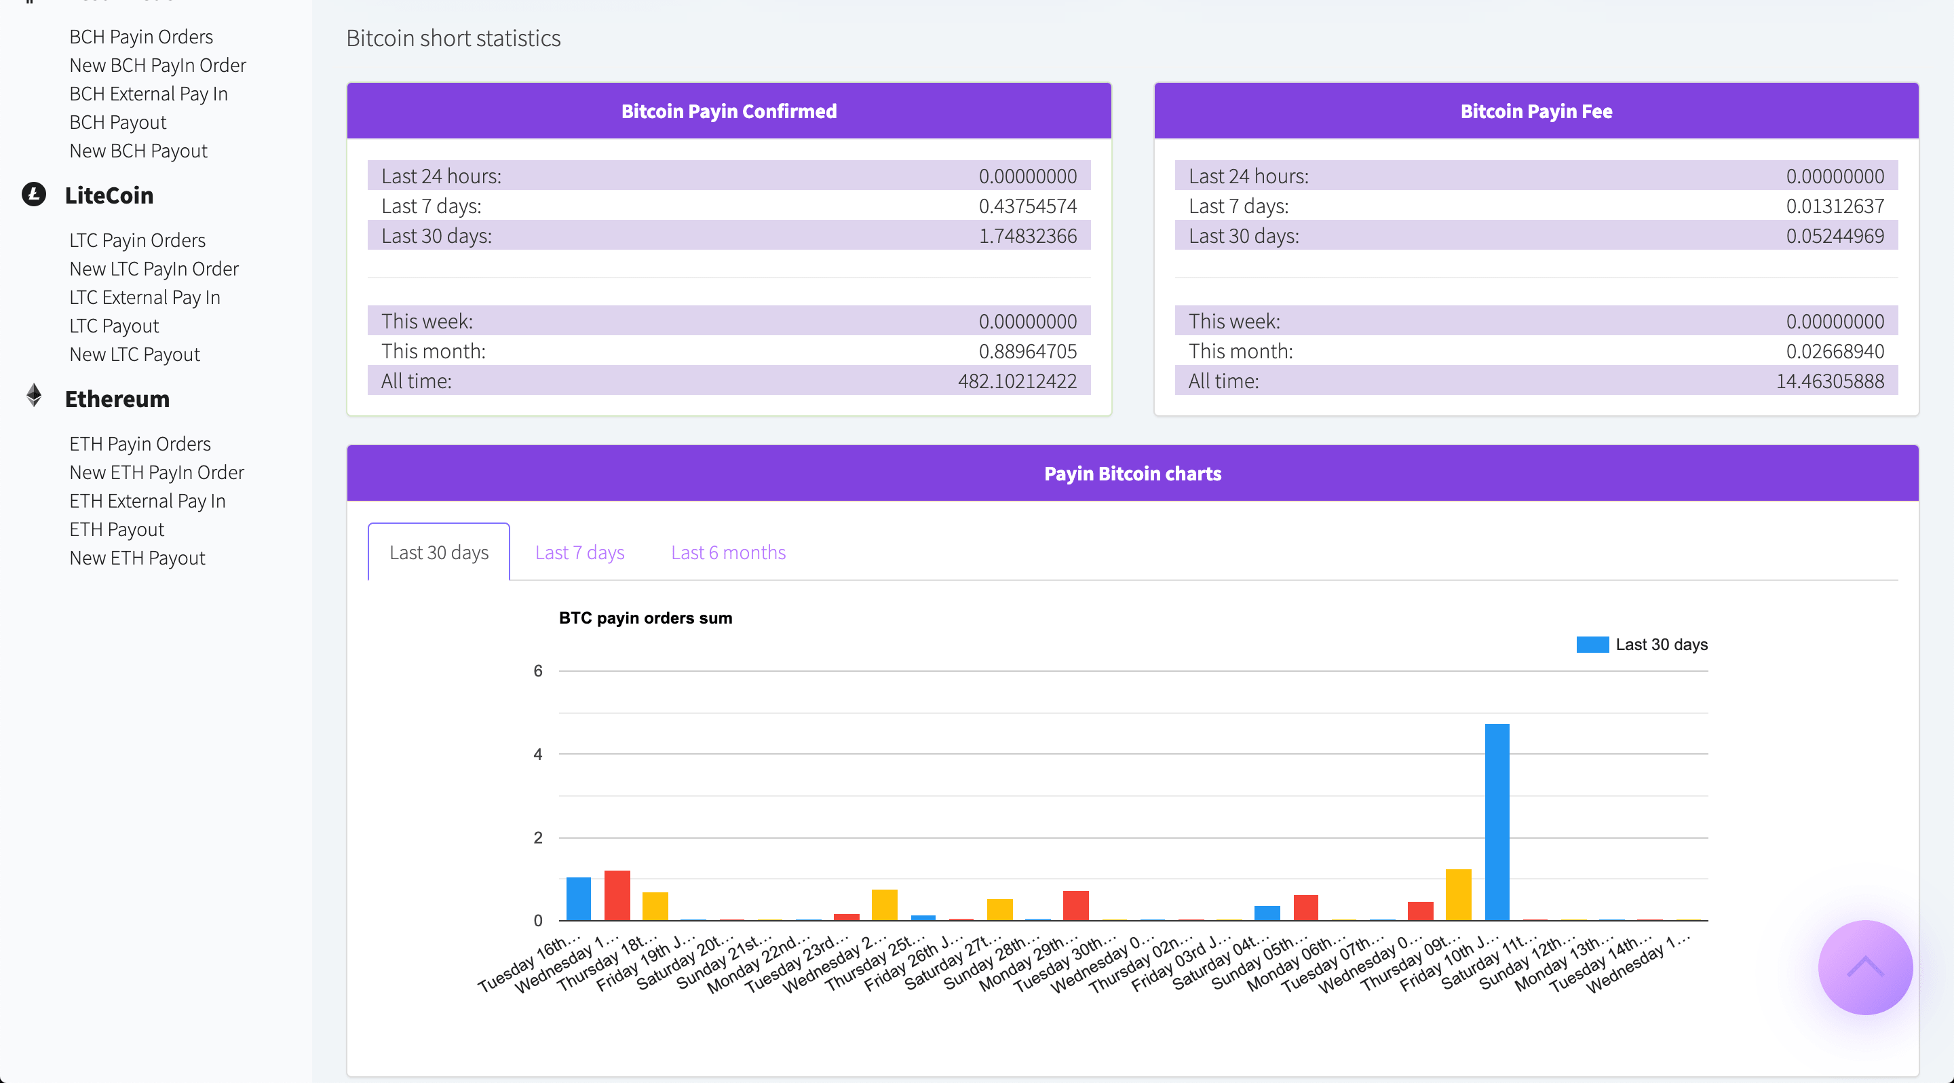This screenshot has width=1954, height=1083.
Task: Click the blue Last 30 days legend swatch
Action: click(x=1592, y=645)
